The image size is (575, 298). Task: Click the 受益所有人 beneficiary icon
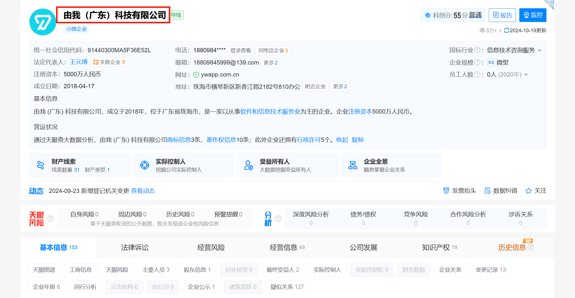[248, 165]
